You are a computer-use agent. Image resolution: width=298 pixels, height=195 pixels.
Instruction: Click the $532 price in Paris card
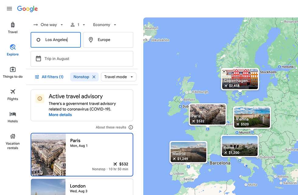(123, 164)
